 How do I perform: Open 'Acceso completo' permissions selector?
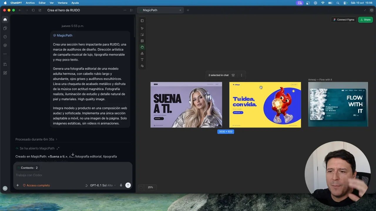click(36, 185)
